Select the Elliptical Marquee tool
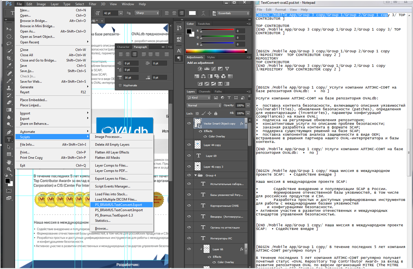Image resolution: width=413 pixels, height=269 pixels. click(9, 36)
